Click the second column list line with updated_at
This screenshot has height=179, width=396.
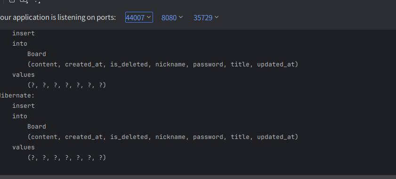(163, 137)
